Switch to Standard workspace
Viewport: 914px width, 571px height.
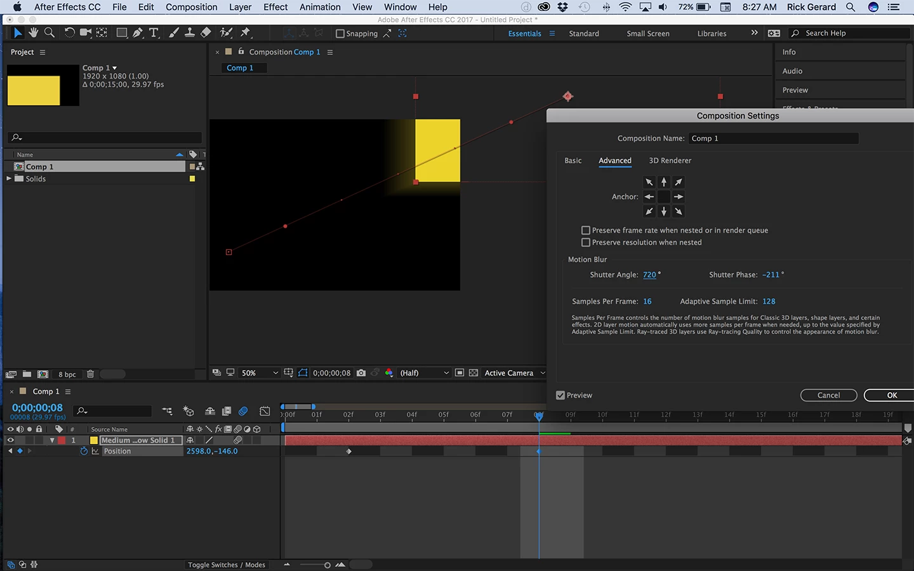tap(584, 34)
